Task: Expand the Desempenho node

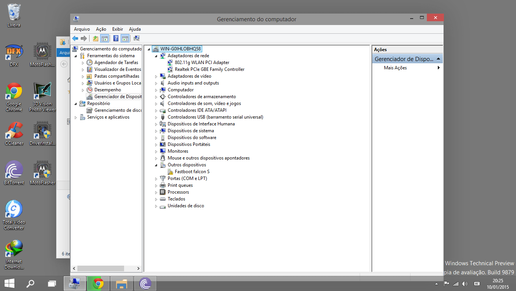Action: [x=83, y=90]
